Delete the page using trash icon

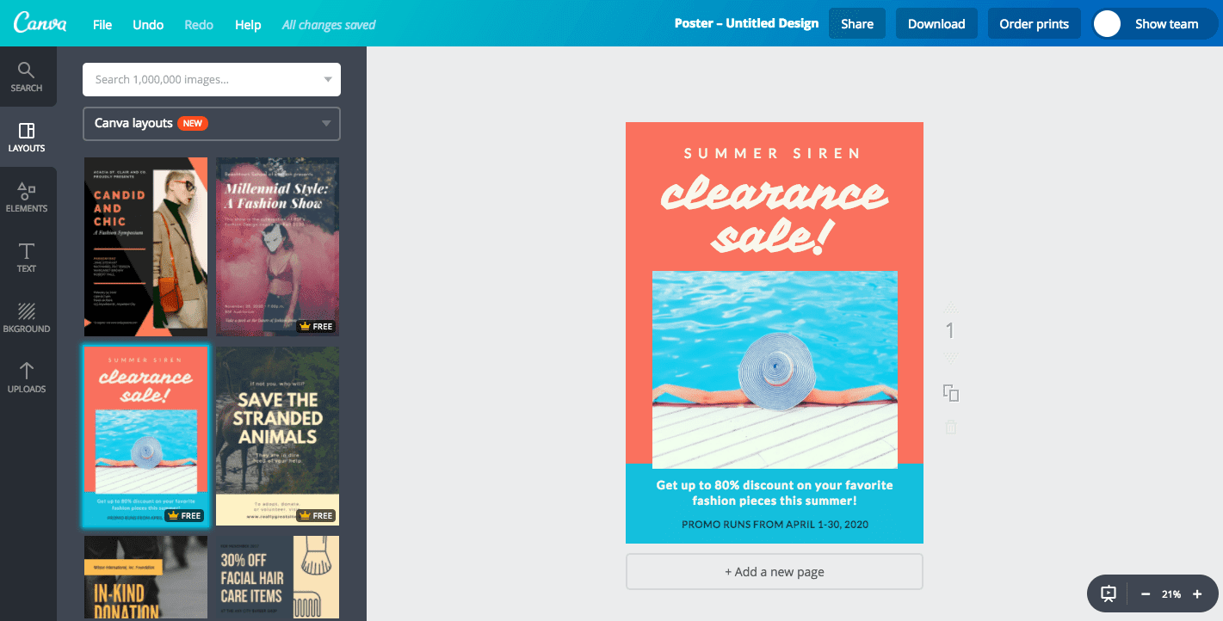click(950, 427)
